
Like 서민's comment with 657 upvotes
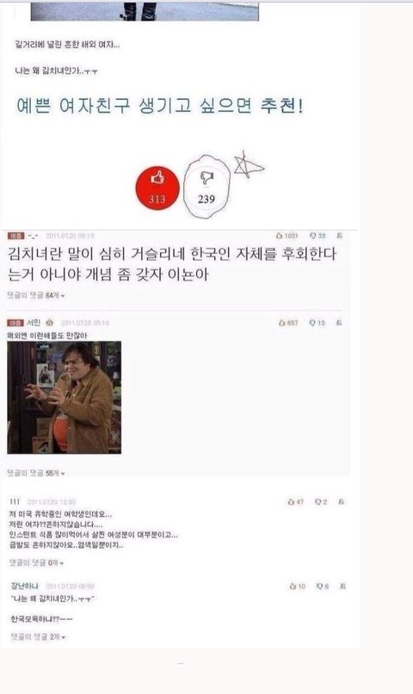[x=288, y=323]
